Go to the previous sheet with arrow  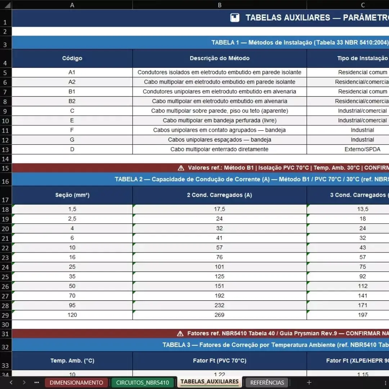click(x=11, y=382)
